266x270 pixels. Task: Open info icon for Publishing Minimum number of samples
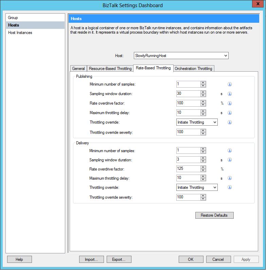pos(229,84)
